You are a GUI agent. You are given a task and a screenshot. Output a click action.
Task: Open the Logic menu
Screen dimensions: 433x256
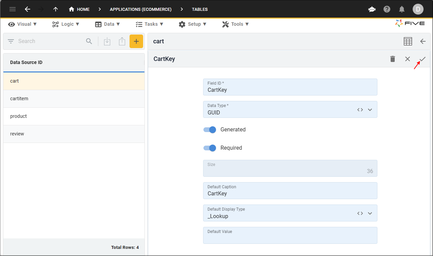tap(66, 24)
